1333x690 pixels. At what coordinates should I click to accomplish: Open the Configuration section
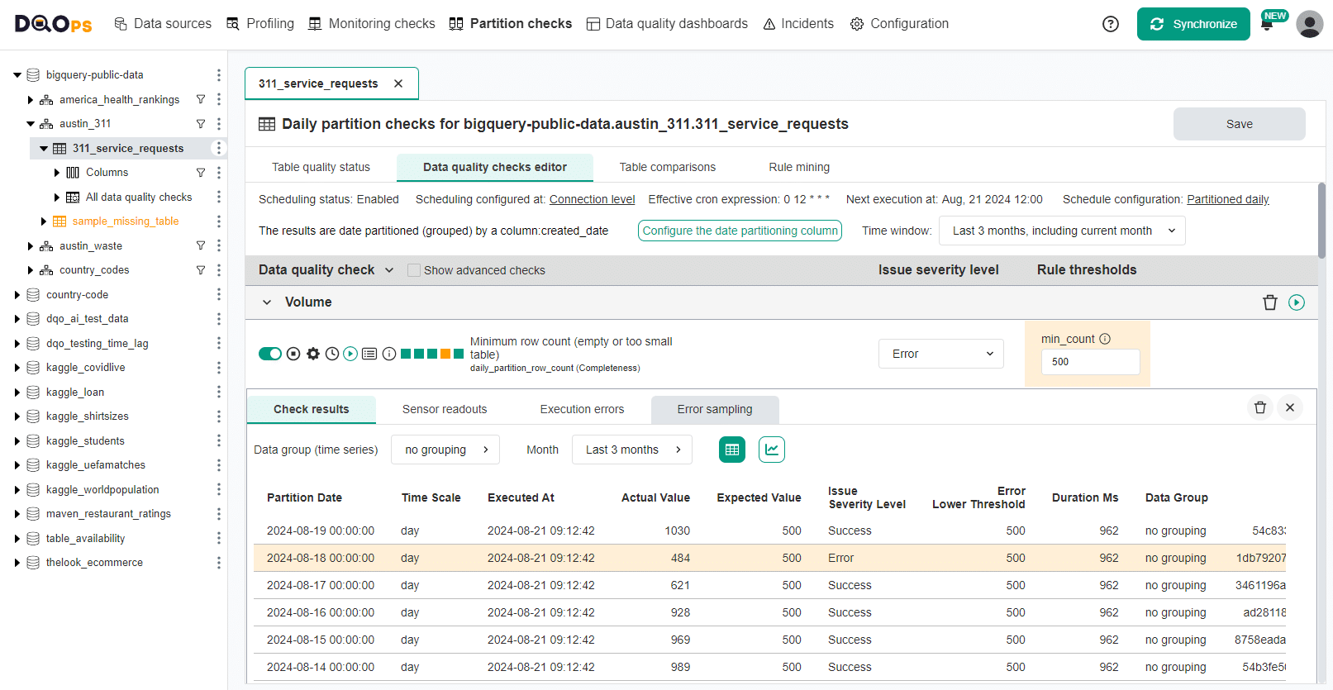click(x=900, y=24)
